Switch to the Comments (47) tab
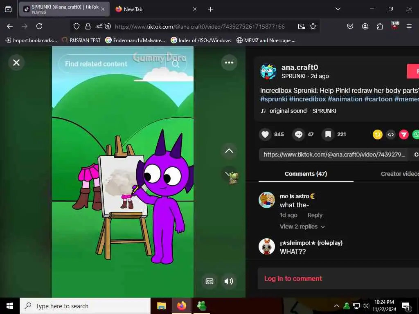 click(306, 174)
